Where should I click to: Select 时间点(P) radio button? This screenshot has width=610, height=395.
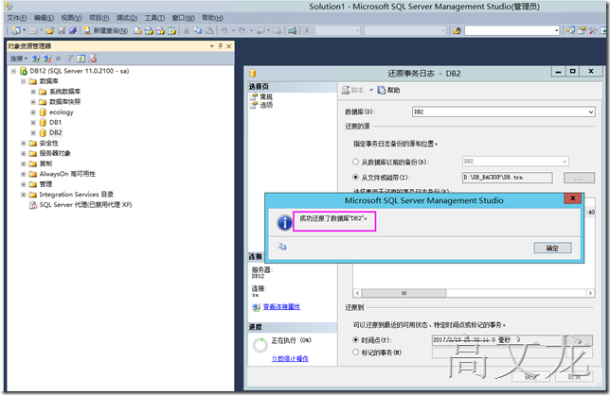click(355, 339)
